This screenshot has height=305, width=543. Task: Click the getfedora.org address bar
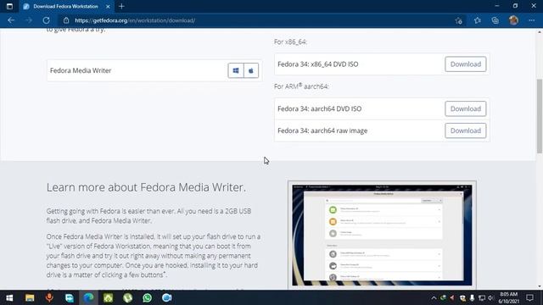coord(256,20)
